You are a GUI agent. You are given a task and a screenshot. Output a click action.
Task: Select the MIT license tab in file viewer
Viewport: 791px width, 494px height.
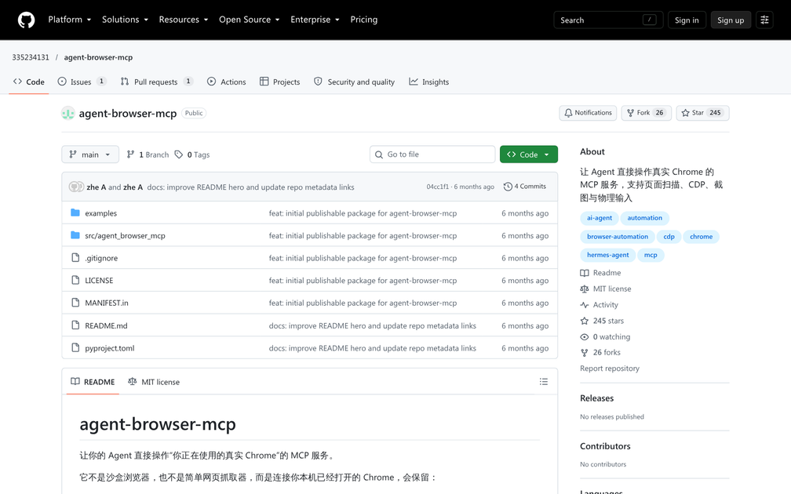pyautogui.click(x=154, y=382)
